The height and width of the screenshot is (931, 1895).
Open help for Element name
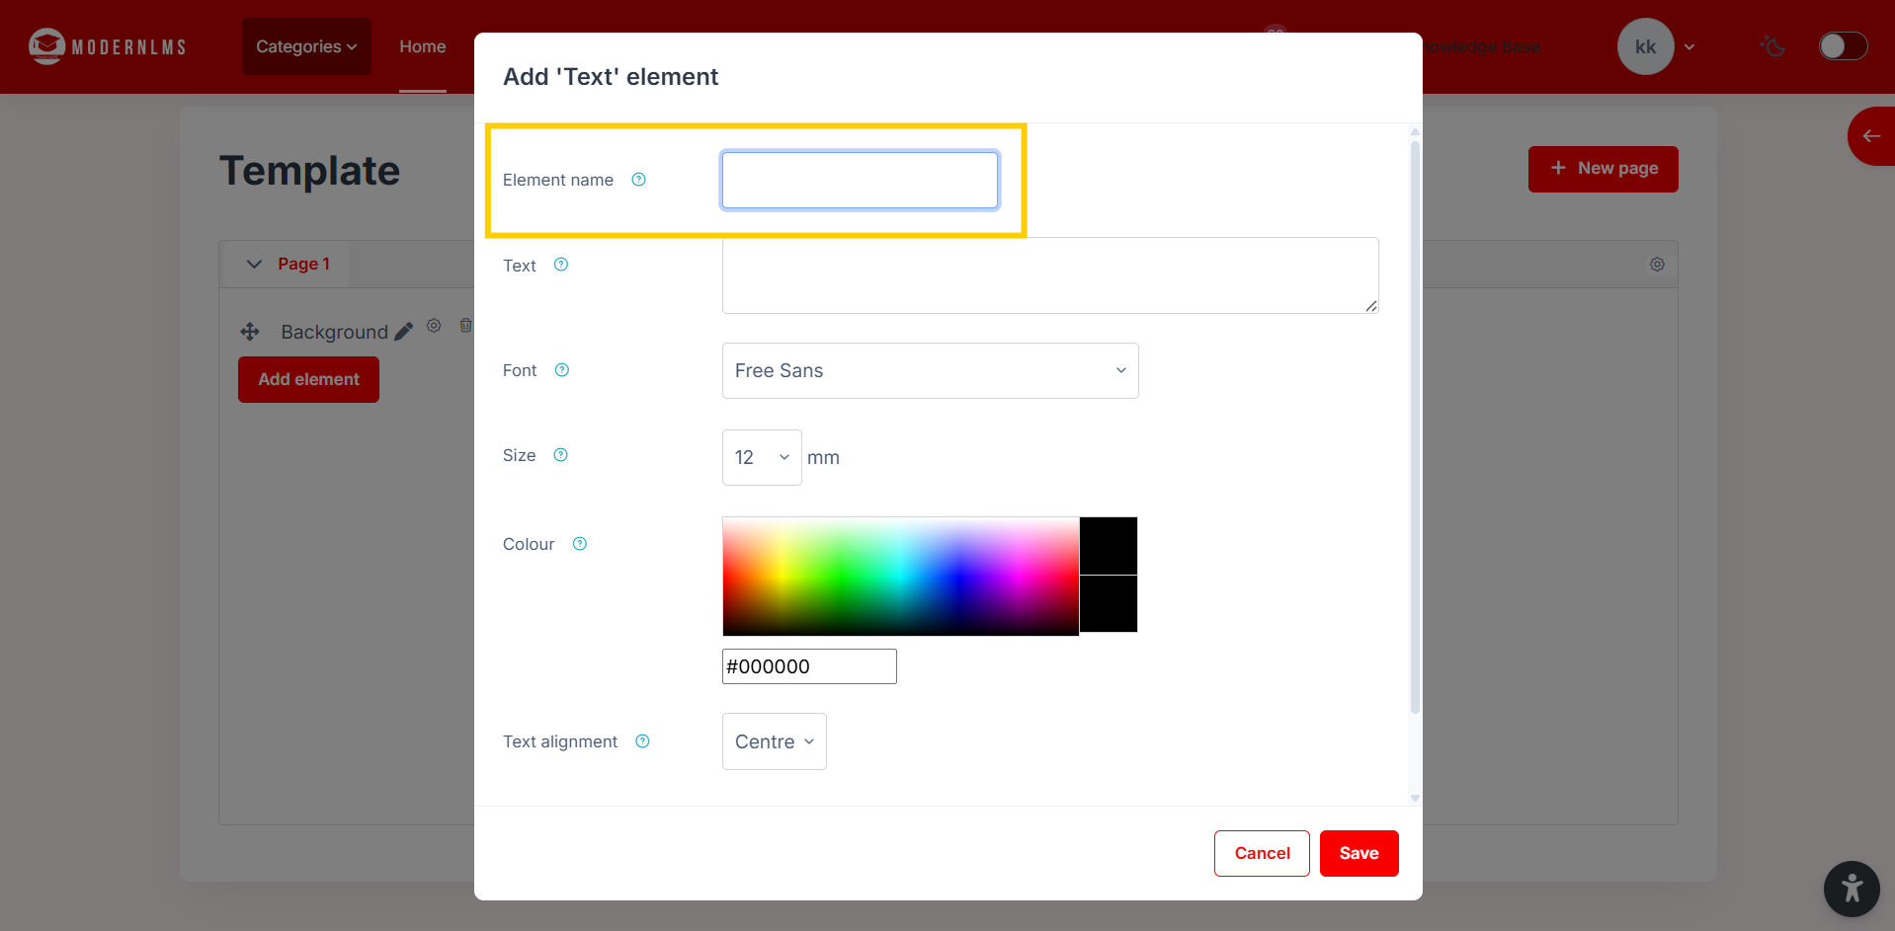[x=639, y=180]
